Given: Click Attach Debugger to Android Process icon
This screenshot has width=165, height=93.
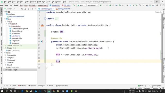Looking at the screenshot, I should [x=120, y=5].
